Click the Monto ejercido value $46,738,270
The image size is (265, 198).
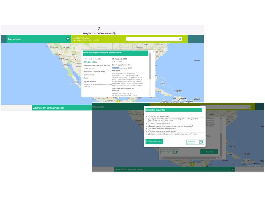point(117,62)
